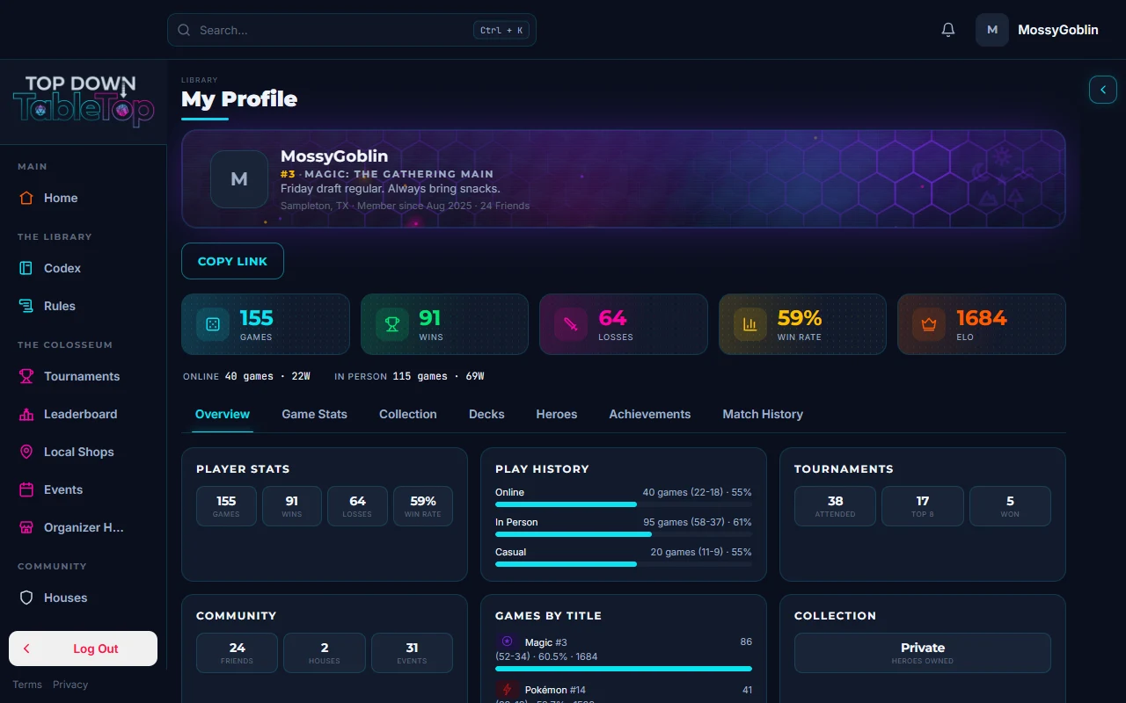Click the sword icon on Losses card
Screen dimensions: 1126x703
[571, 324]
